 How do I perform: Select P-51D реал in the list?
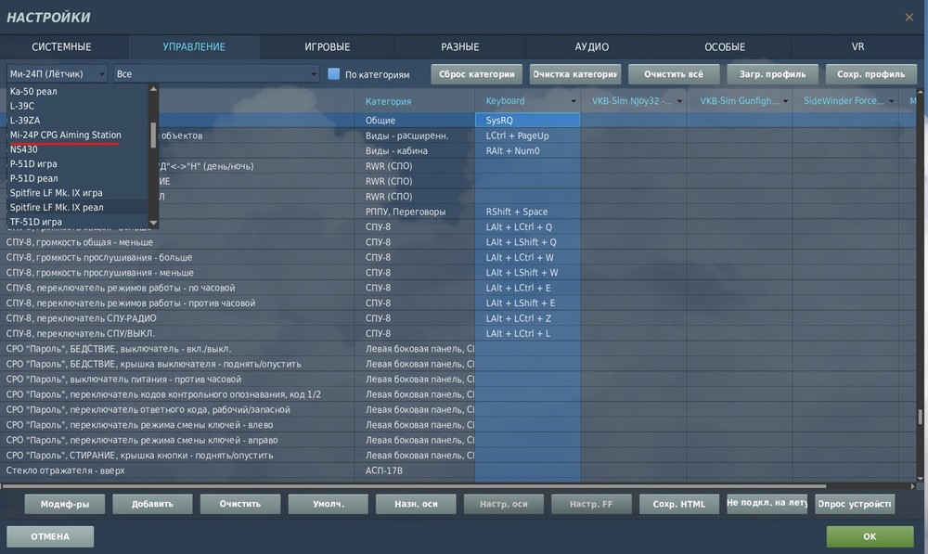coord(77,178)
